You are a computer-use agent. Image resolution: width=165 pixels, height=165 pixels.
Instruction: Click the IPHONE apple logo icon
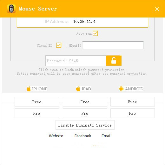pos(29,89)
